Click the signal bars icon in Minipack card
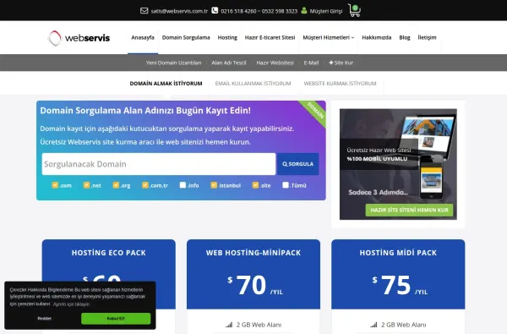The width and height of the screenshot is (507, 334). tap(229, 325)
